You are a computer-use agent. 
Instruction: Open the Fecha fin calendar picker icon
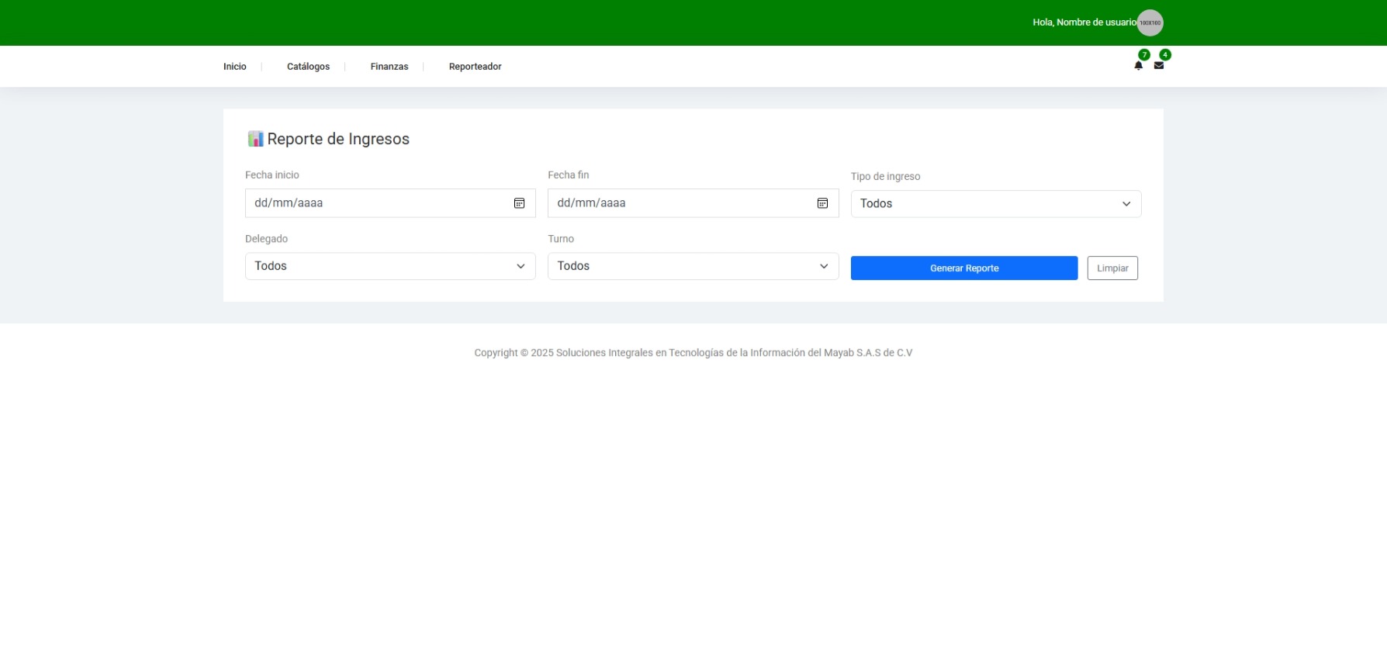click(x=822, y=203)
